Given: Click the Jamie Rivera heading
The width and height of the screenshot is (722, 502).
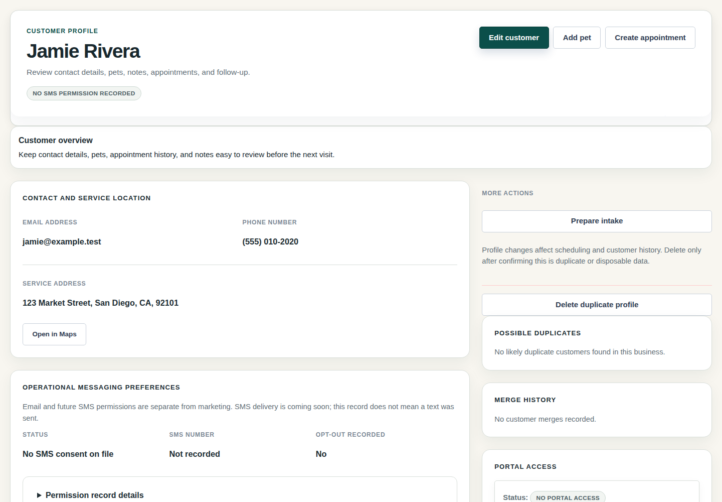Looking at the screenshot, I should click(83, 51).
